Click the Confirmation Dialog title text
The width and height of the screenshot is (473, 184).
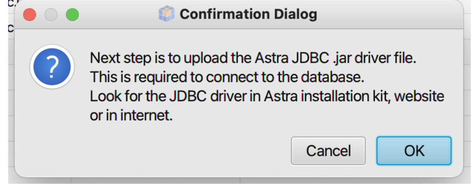[x=248, y=14]
